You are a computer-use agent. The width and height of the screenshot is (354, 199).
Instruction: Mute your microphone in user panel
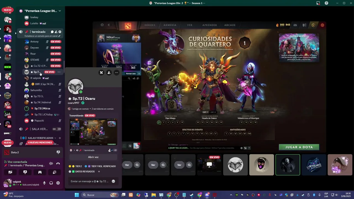(44, 183)
